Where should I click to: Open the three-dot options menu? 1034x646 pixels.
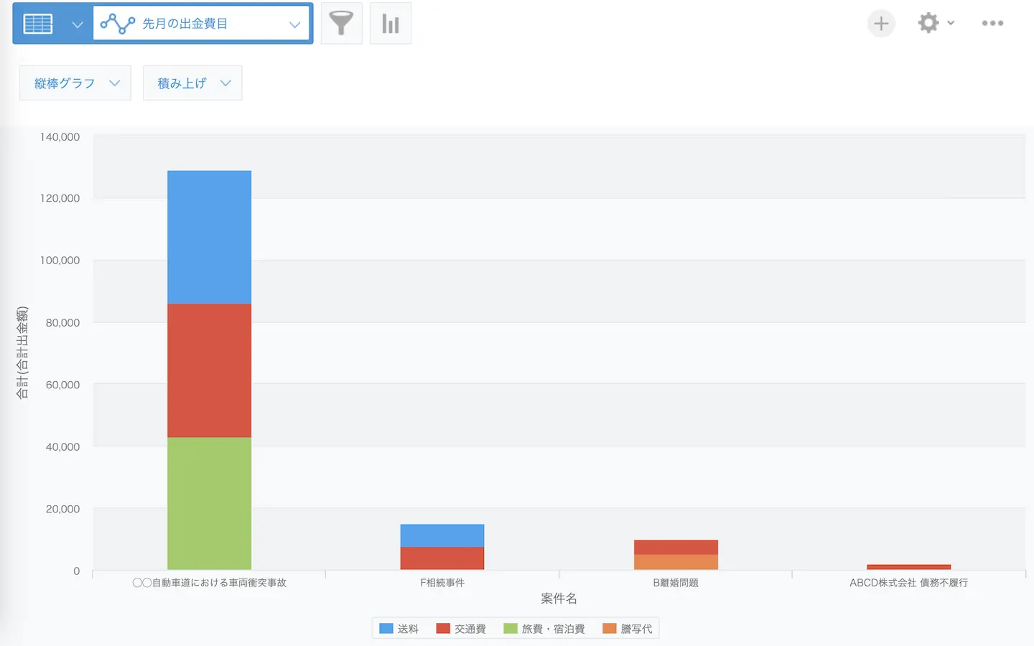(x=992, y=23)
